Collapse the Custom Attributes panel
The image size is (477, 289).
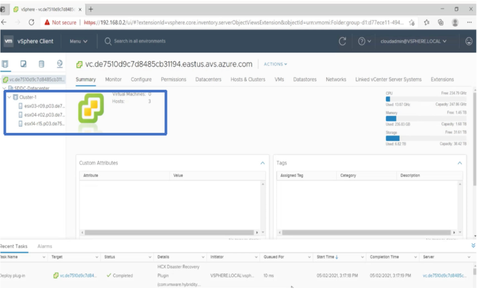pyautogui.click(x=263, y=163)
